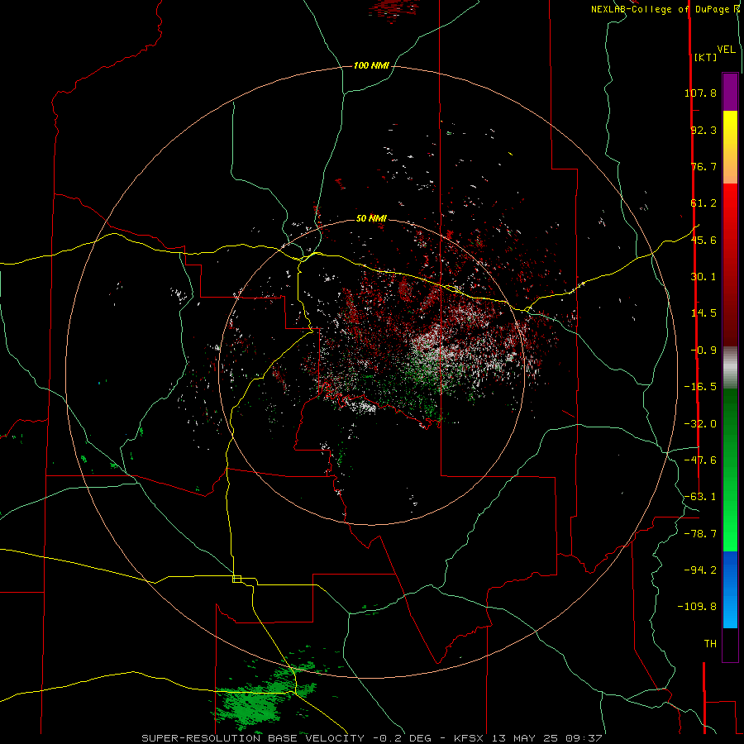The image size is (744, 744).
Task: Pick the blue segment of the velocity color bar
Action: click(x=730, y=589)
